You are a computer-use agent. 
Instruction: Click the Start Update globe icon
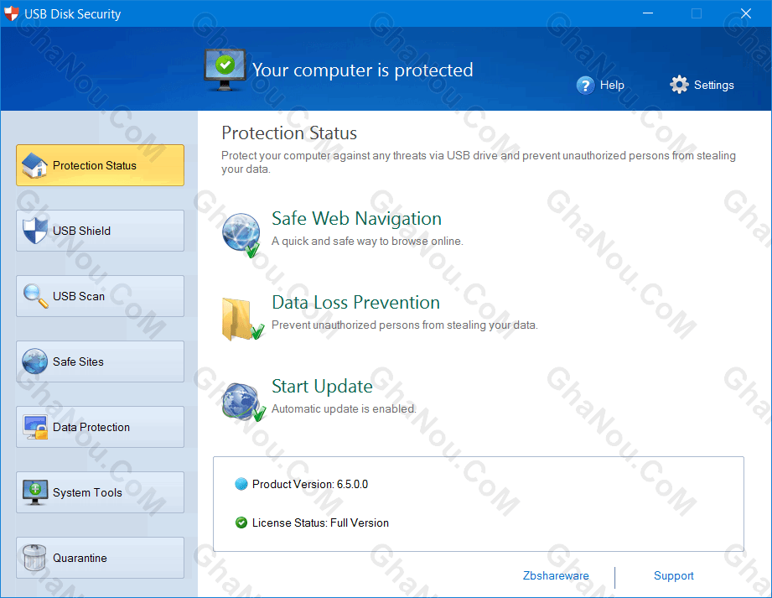point(243,402)
